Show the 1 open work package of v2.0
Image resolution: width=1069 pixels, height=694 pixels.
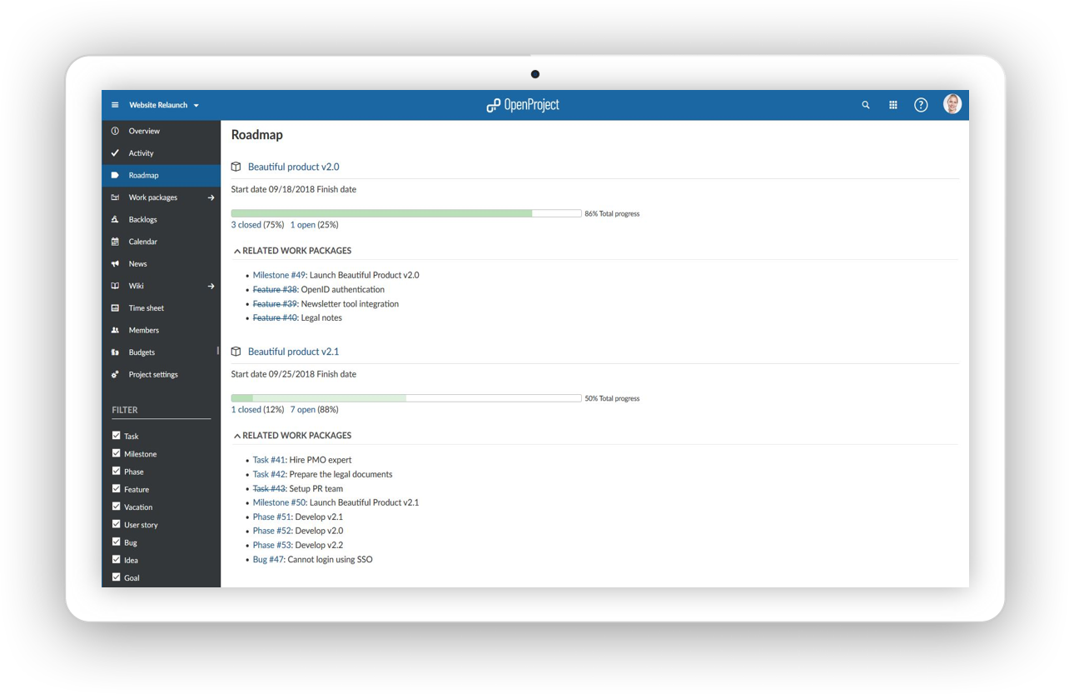point(303,225)
